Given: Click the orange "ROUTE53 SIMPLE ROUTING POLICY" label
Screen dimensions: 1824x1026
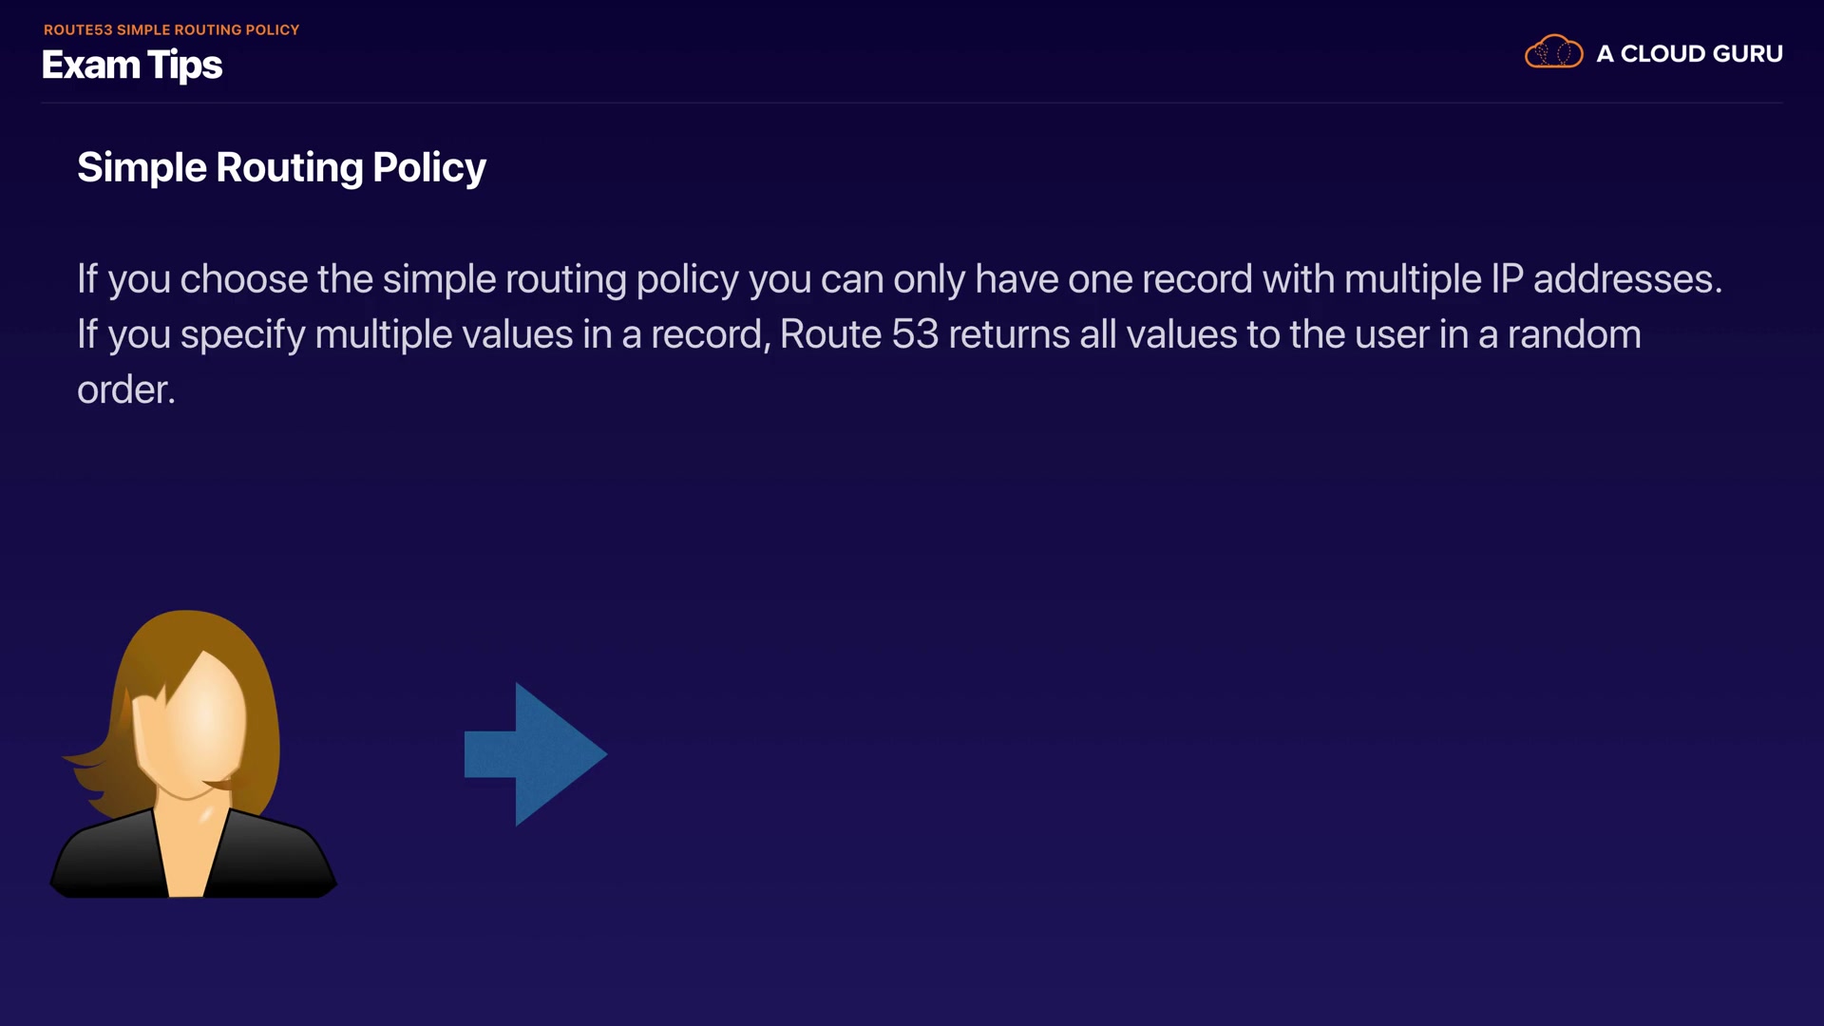Looking at the screenshot, I should (x=171, y=29).
